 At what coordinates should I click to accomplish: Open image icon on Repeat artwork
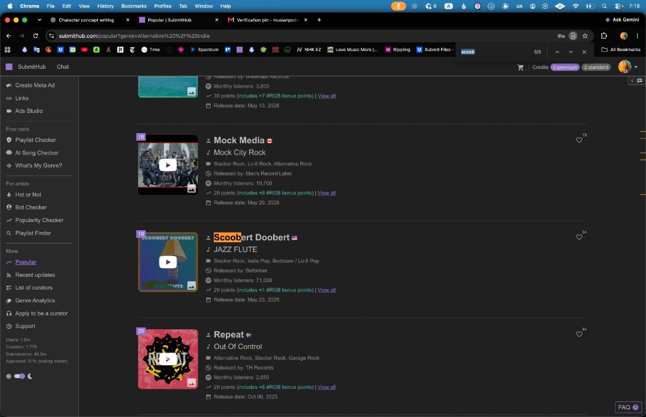pos(192,383)
